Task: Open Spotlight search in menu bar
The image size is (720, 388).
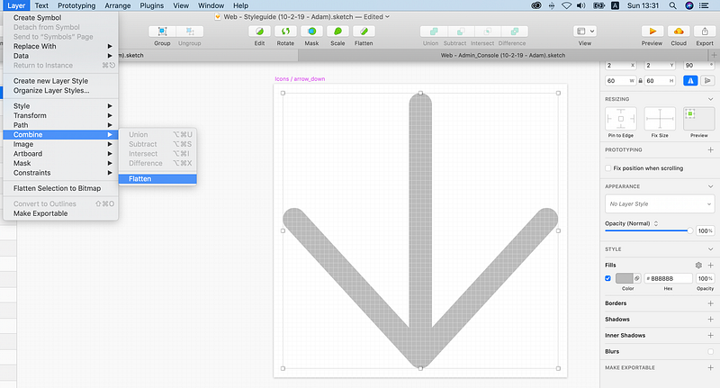Action: [672, 5]
